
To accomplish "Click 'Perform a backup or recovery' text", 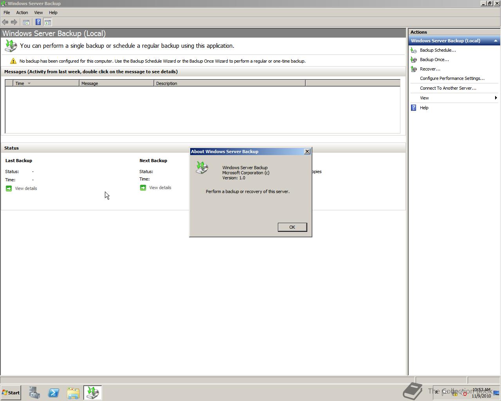I will click(x=248, y=191).
